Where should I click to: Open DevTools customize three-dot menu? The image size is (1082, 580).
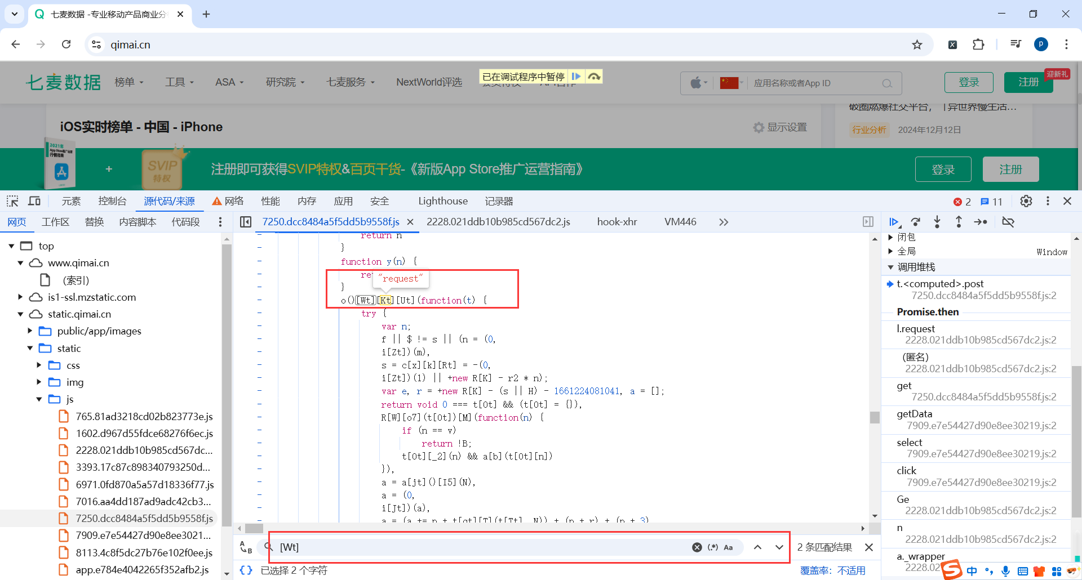(x=1048, y=201)
